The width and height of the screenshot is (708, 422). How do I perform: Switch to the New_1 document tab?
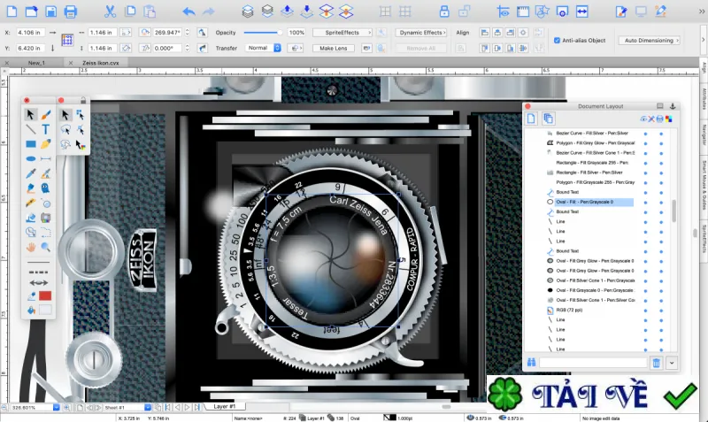(36, 63)
